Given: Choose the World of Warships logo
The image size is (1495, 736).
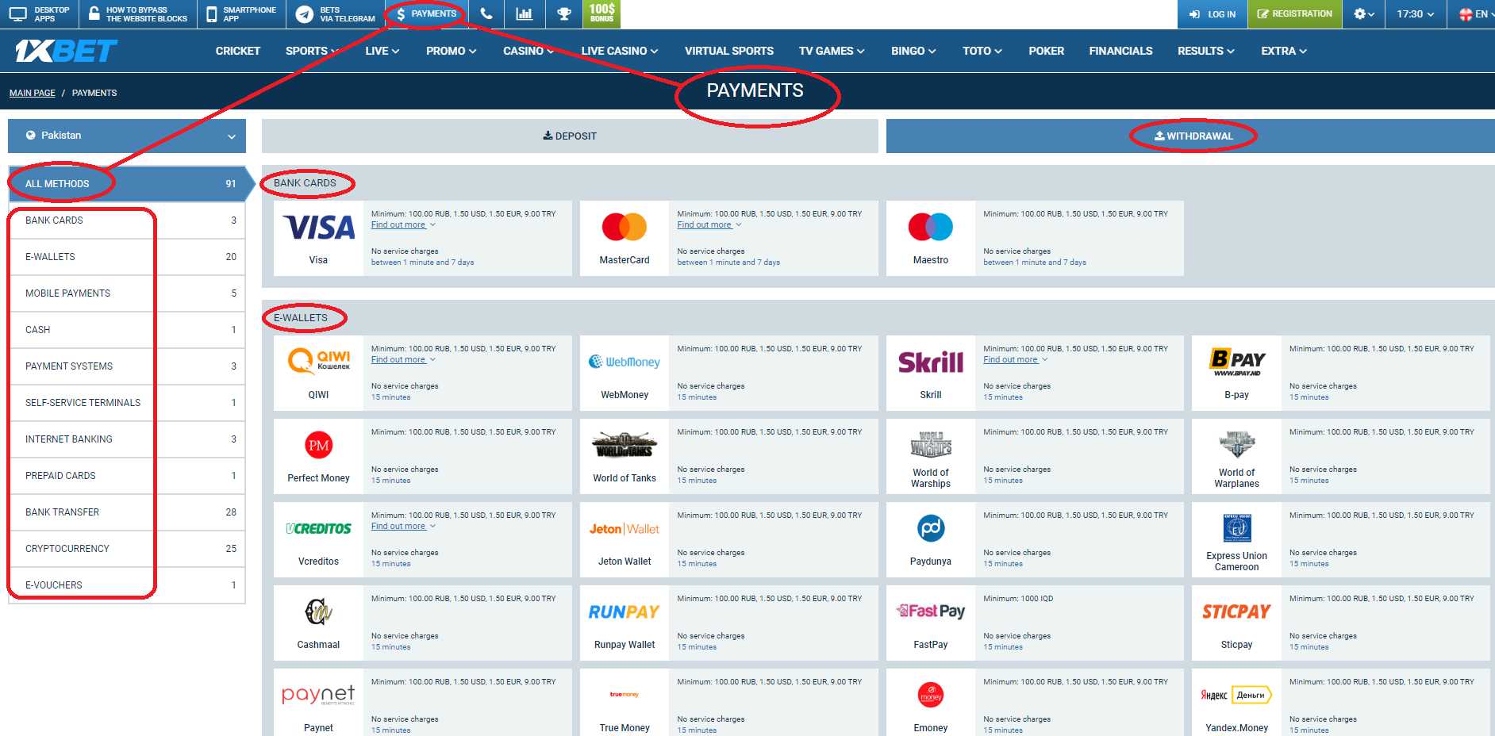Looking at the screenshot, I should (931, 444).
